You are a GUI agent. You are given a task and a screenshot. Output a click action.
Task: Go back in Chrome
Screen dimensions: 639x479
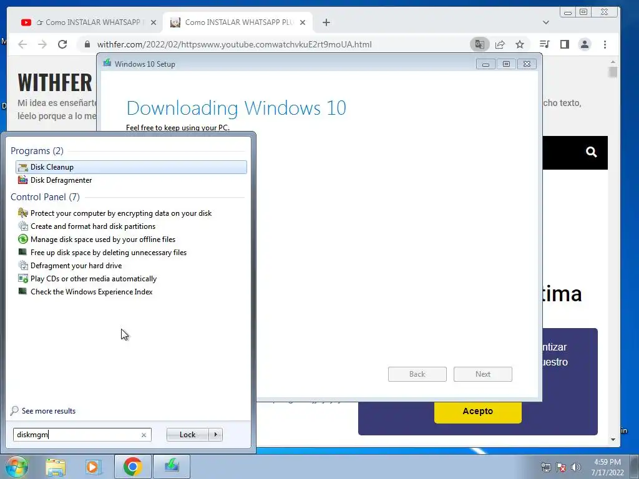[x=22, y=44]
